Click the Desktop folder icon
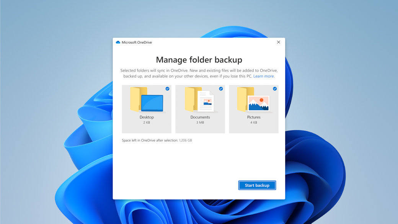The width and height of the screenshot is (398, 224). pos(146,100)
